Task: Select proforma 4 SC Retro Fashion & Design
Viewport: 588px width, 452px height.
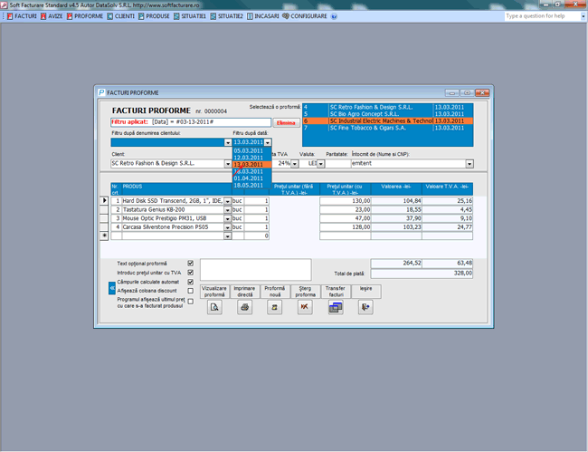Action: tap(388, 107)
